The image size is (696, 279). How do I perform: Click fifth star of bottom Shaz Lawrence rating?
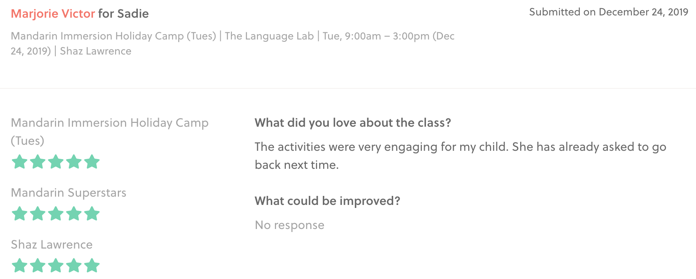92,265
